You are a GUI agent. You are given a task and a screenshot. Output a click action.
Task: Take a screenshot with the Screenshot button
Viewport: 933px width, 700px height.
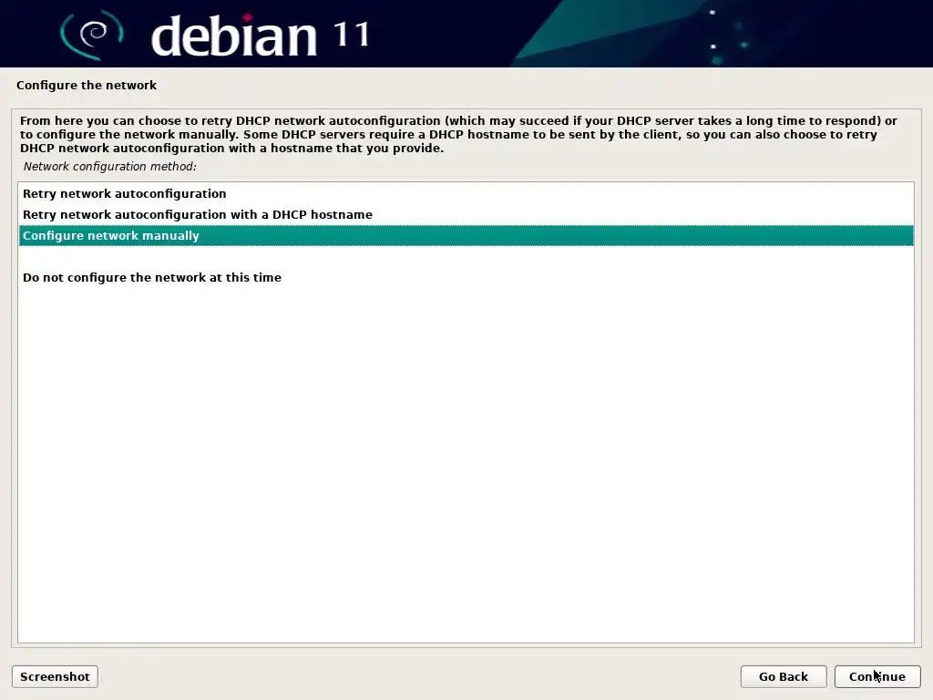(55, 677)
